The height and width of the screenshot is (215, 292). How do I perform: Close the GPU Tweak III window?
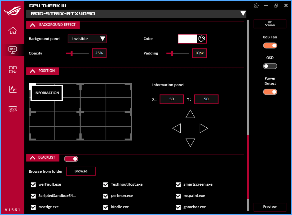tap(286, 6)
